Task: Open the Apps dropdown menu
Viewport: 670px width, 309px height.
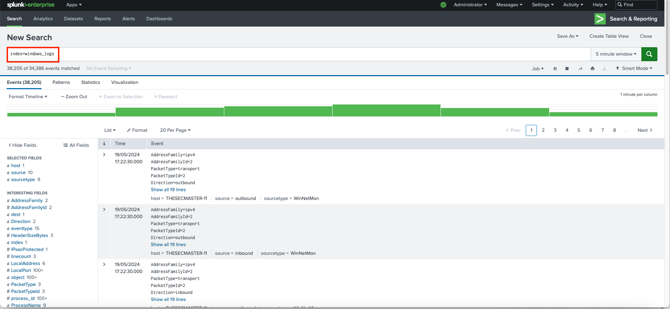Action: [x=74, y=5]
